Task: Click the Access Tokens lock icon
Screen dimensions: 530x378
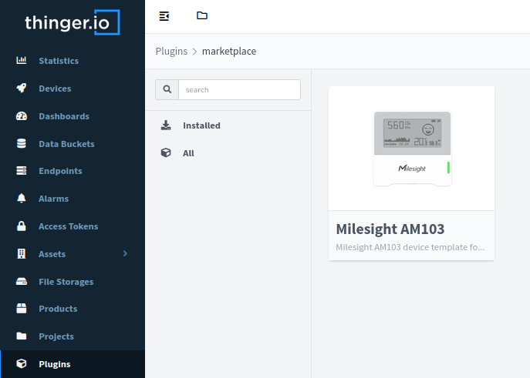Action: pos(22,226)
